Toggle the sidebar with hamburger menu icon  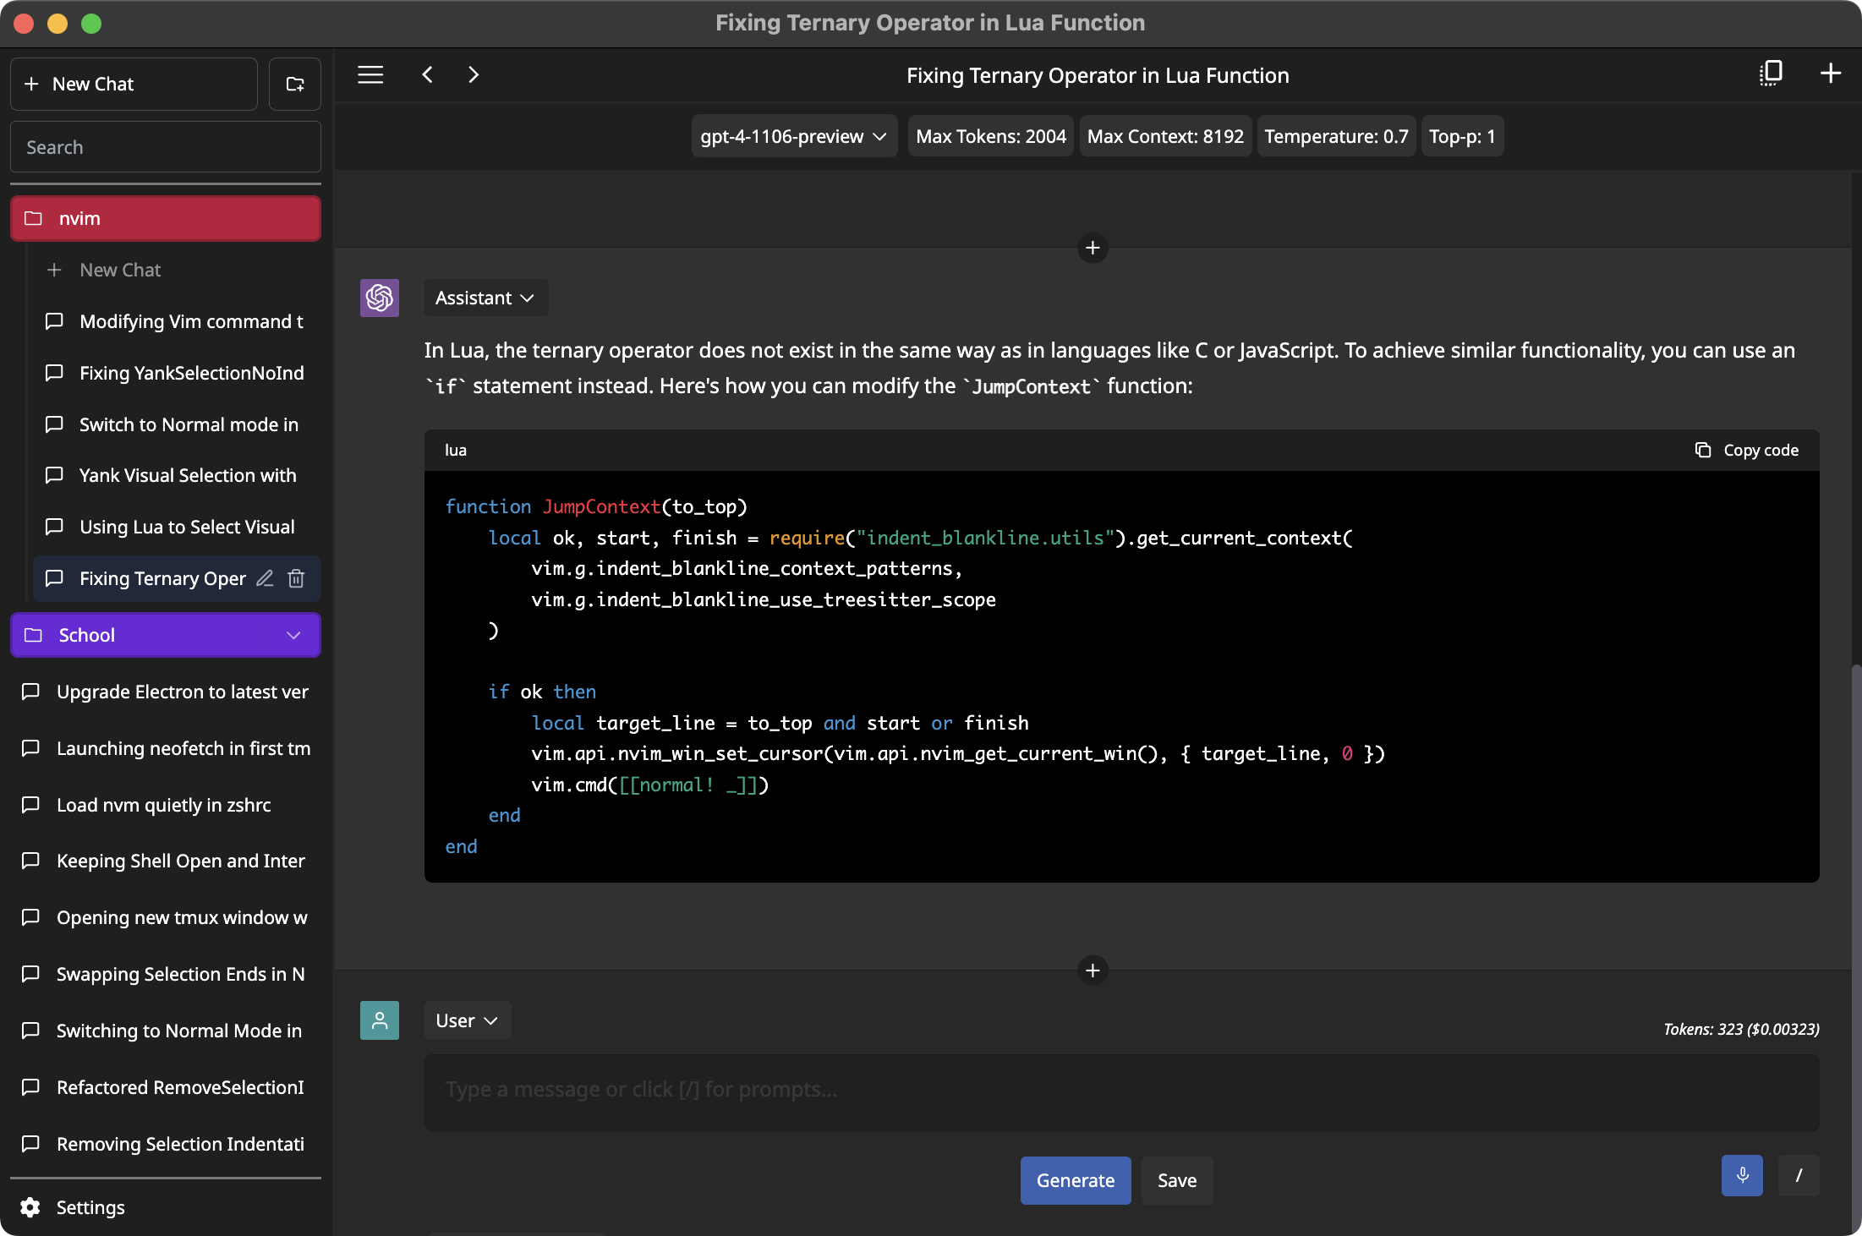(370, 75)
